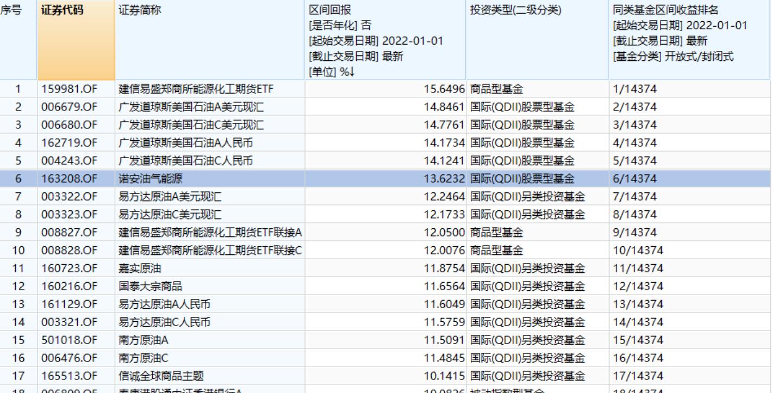This screenshot has width=772, height=393.
Task: Click fund name 广发道琼斯美国石油A人民币
Action: (x=186, y=143)
